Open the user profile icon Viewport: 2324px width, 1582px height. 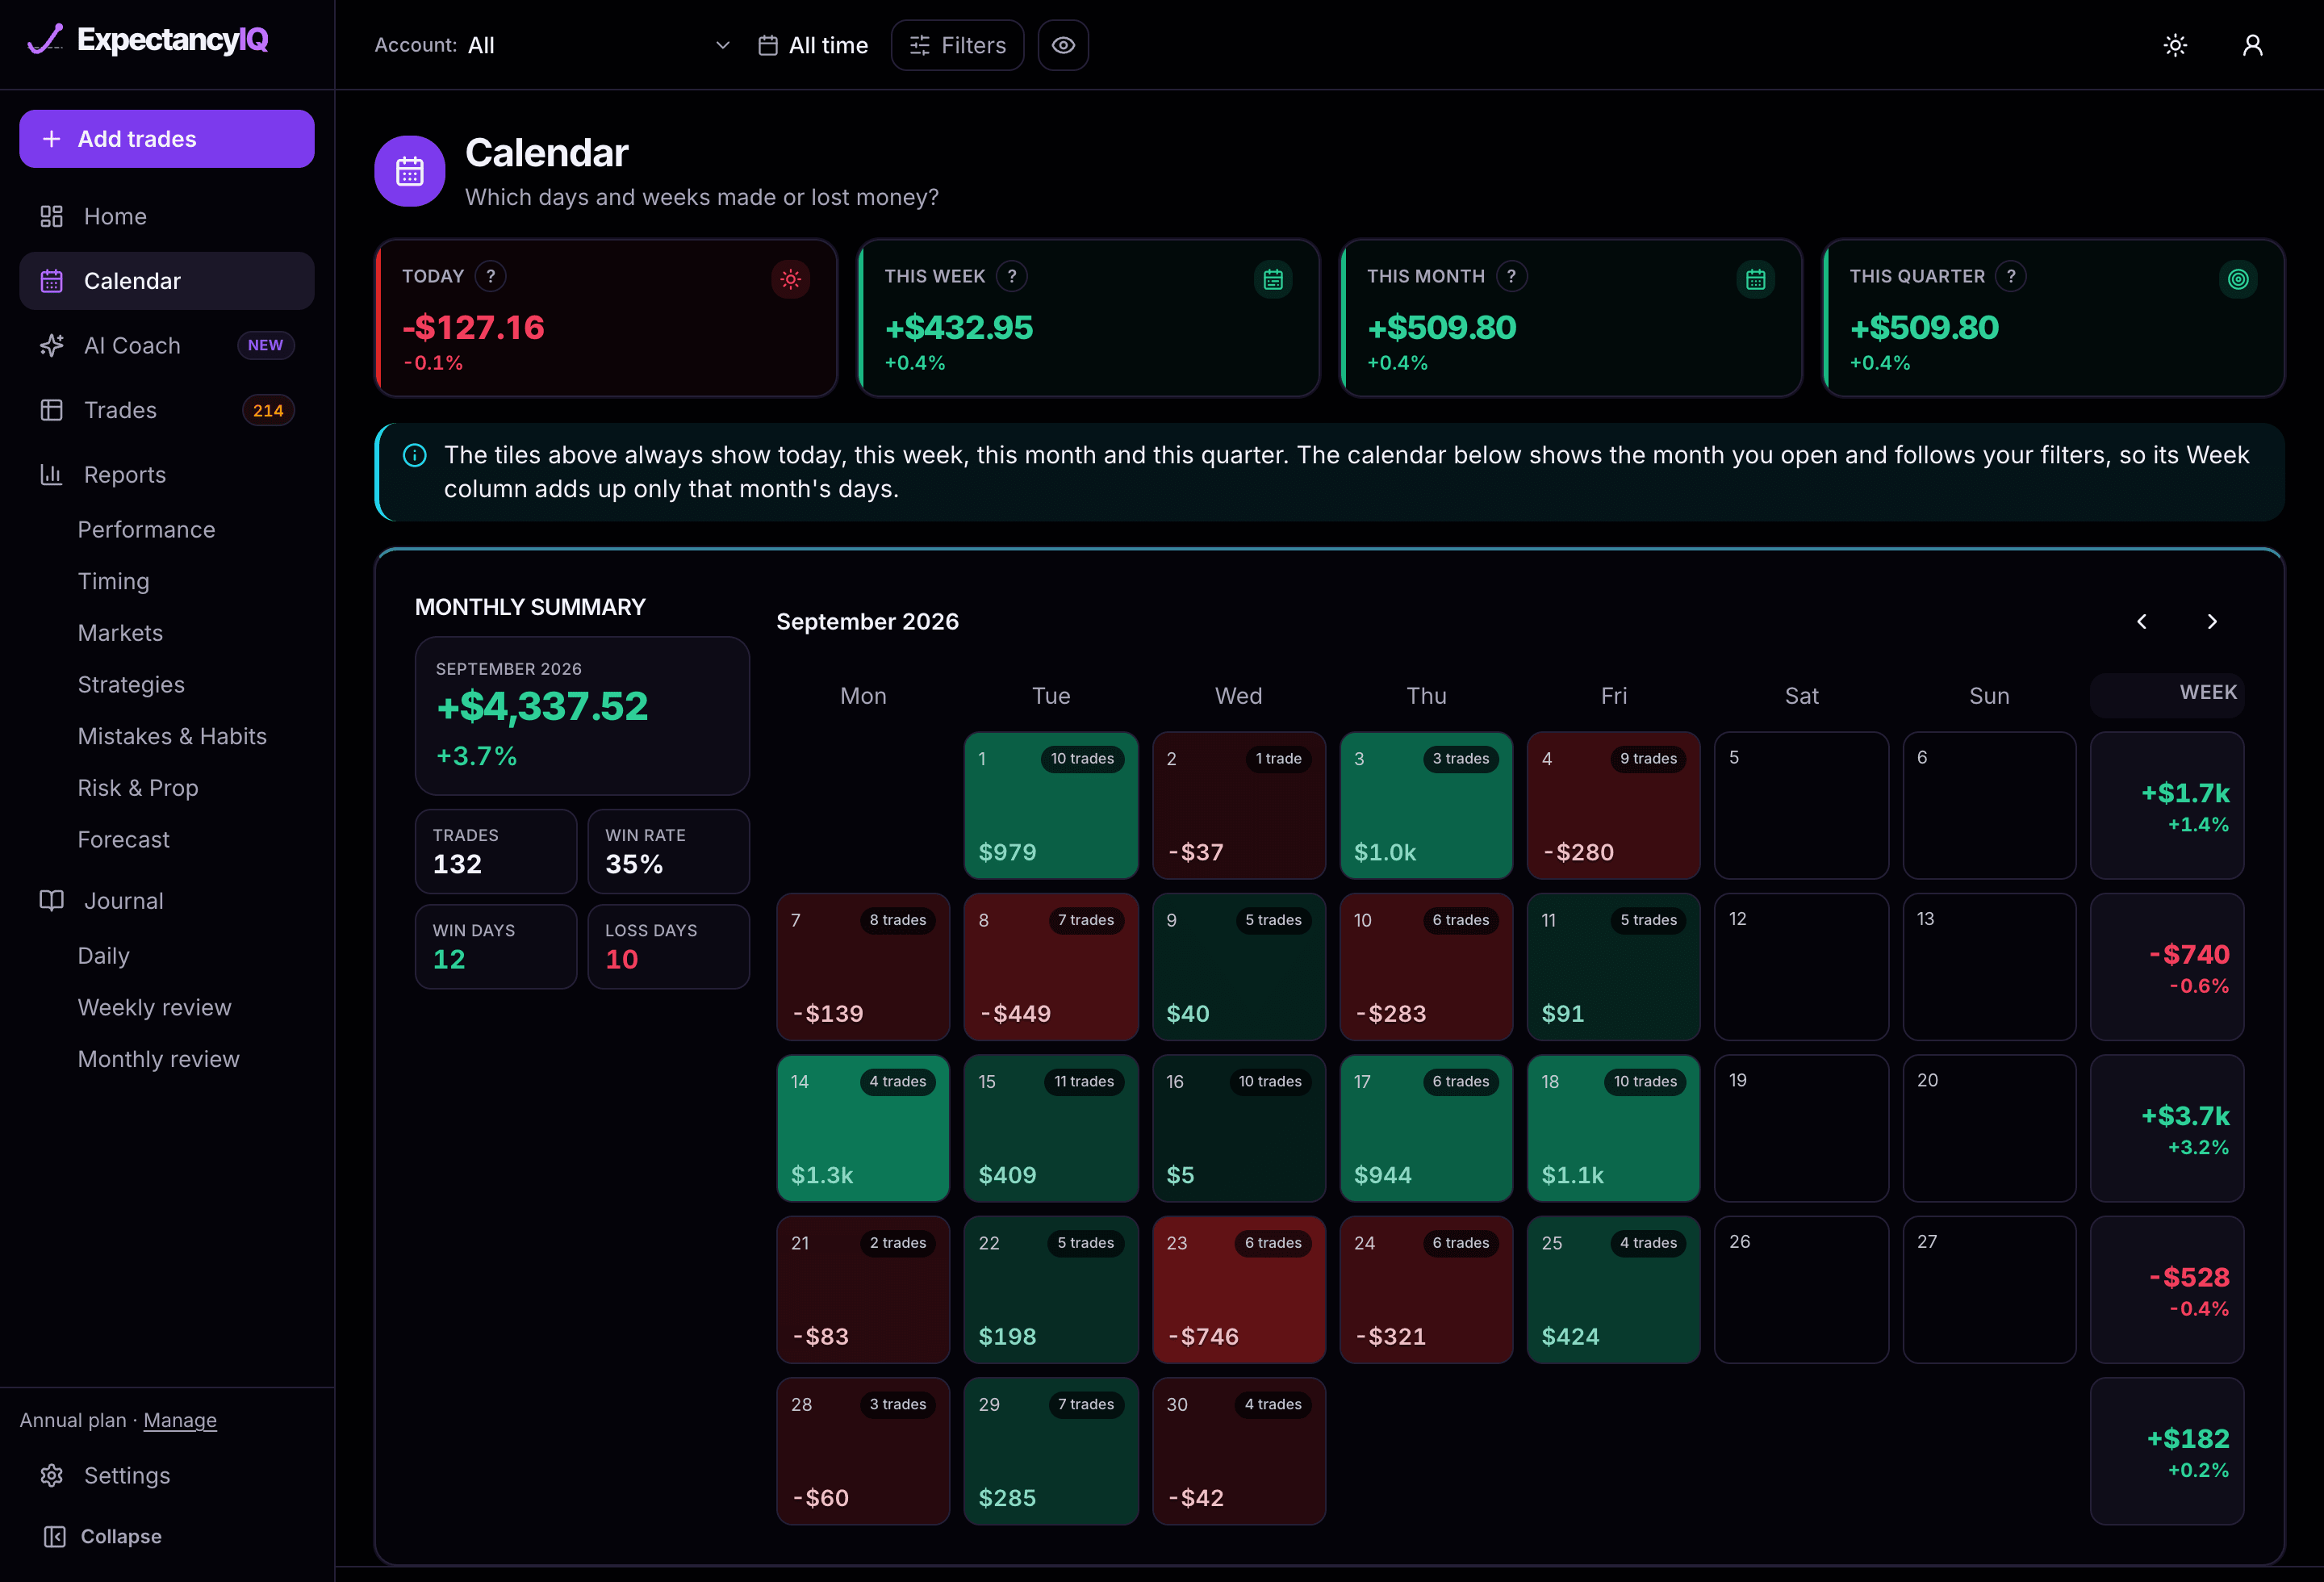click(x=2252, y=45)
